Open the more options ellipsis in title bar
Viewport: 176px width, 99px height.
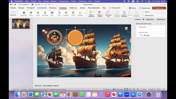click(52, 4)
